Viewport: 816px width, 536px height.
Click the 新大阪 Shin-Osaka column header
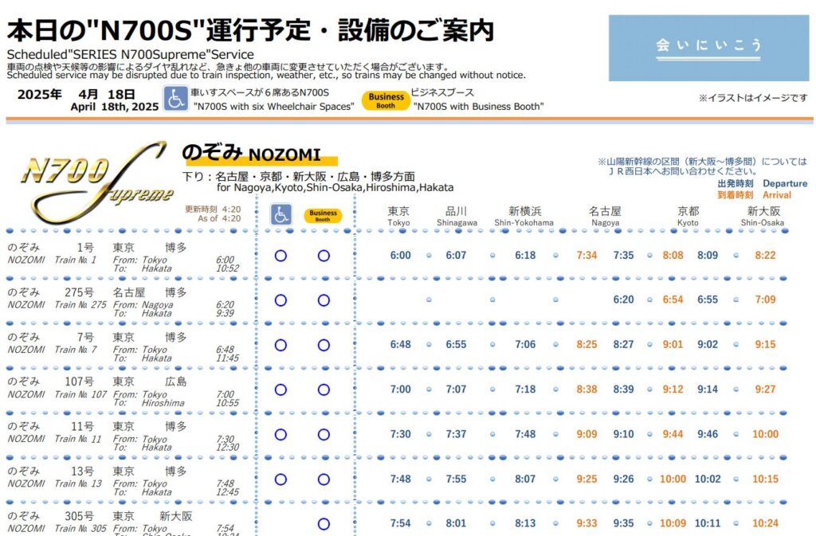[763, 217]
